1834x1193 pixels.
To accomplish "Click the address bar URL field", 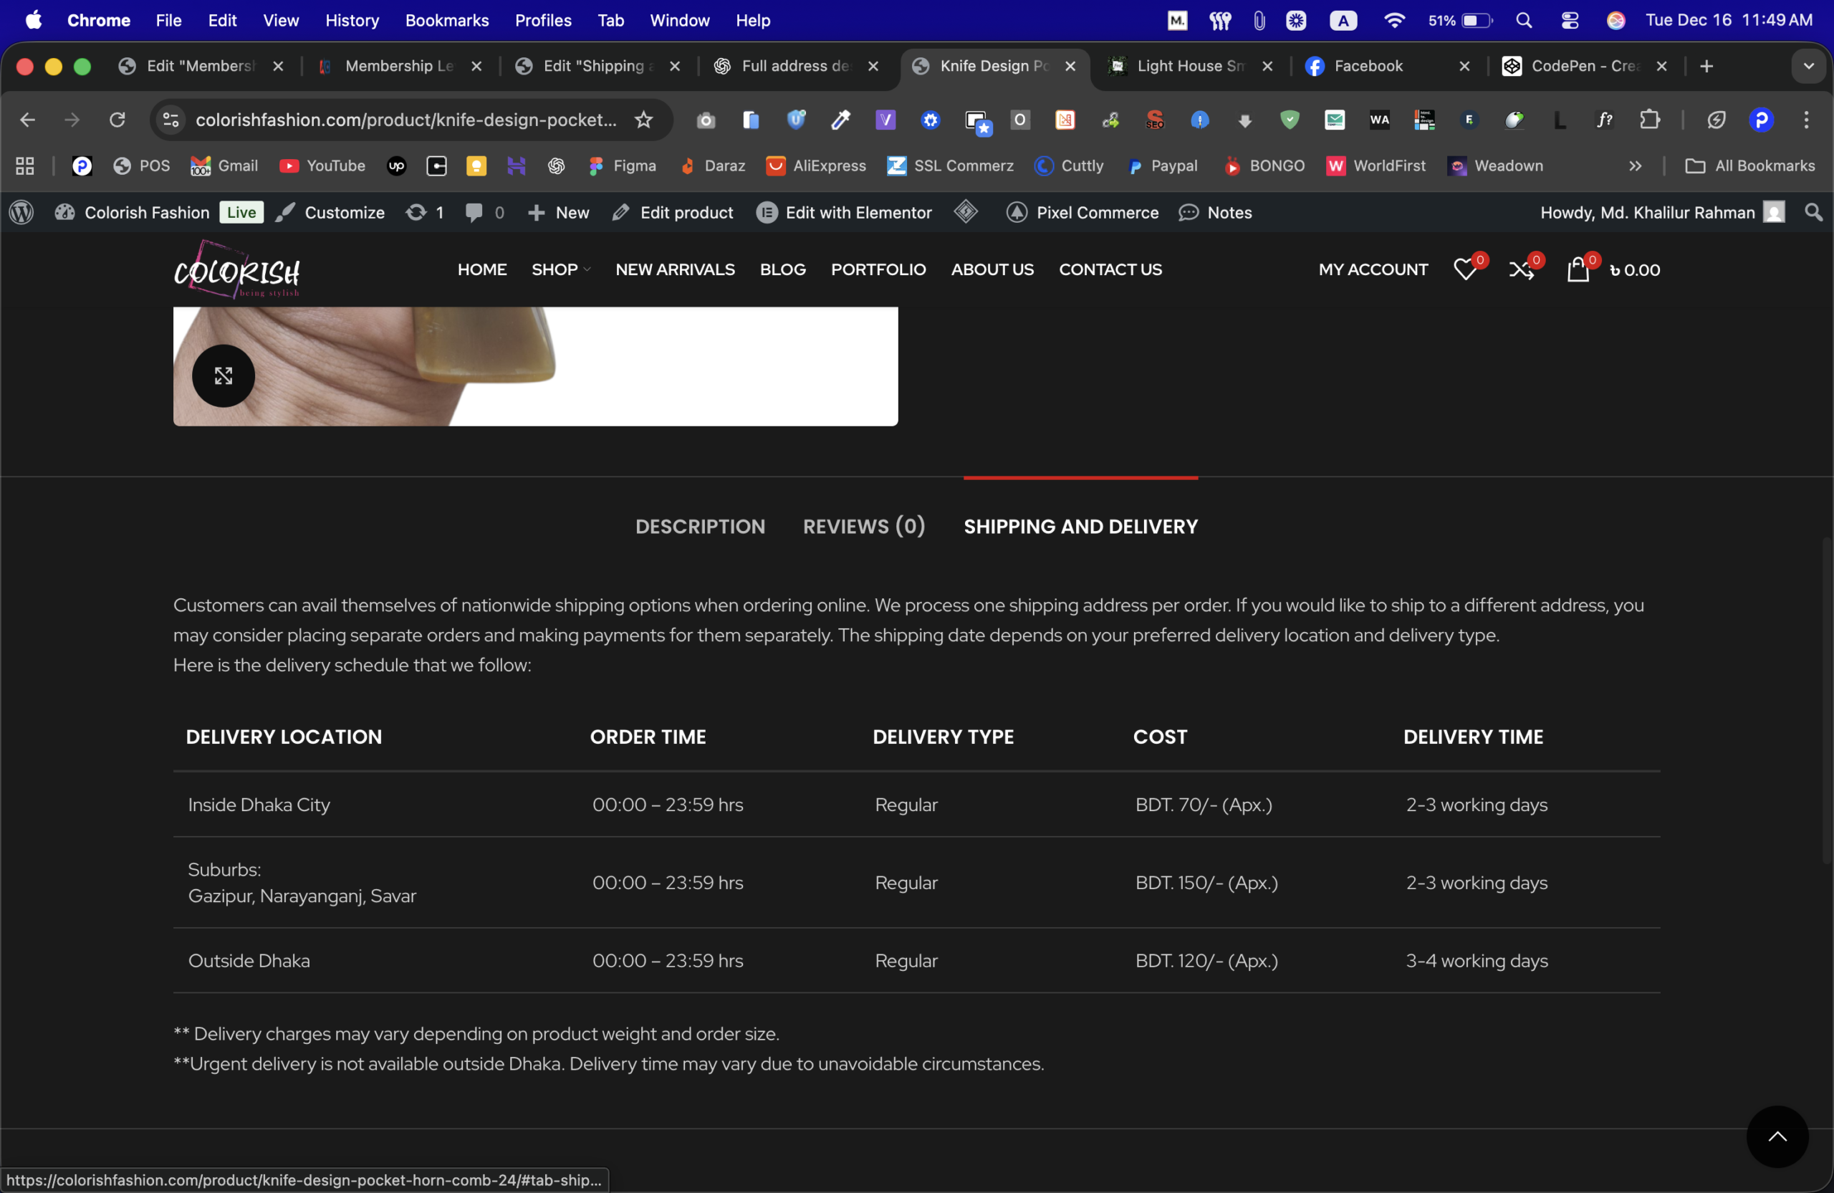I will [x=405, y=120].
